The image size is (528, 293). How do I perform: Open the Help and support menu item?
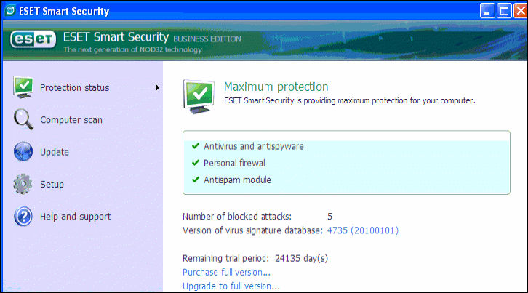tap(75, 216)
